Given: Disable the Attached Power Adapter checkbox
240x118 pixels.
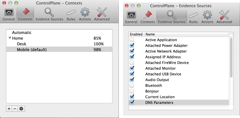Looking at the screenshot, I should click(132, 46).
